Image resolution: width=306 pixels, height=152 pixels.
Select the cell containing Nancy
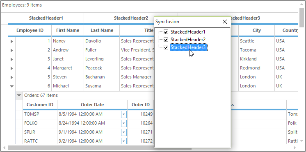tap(68, 41)
